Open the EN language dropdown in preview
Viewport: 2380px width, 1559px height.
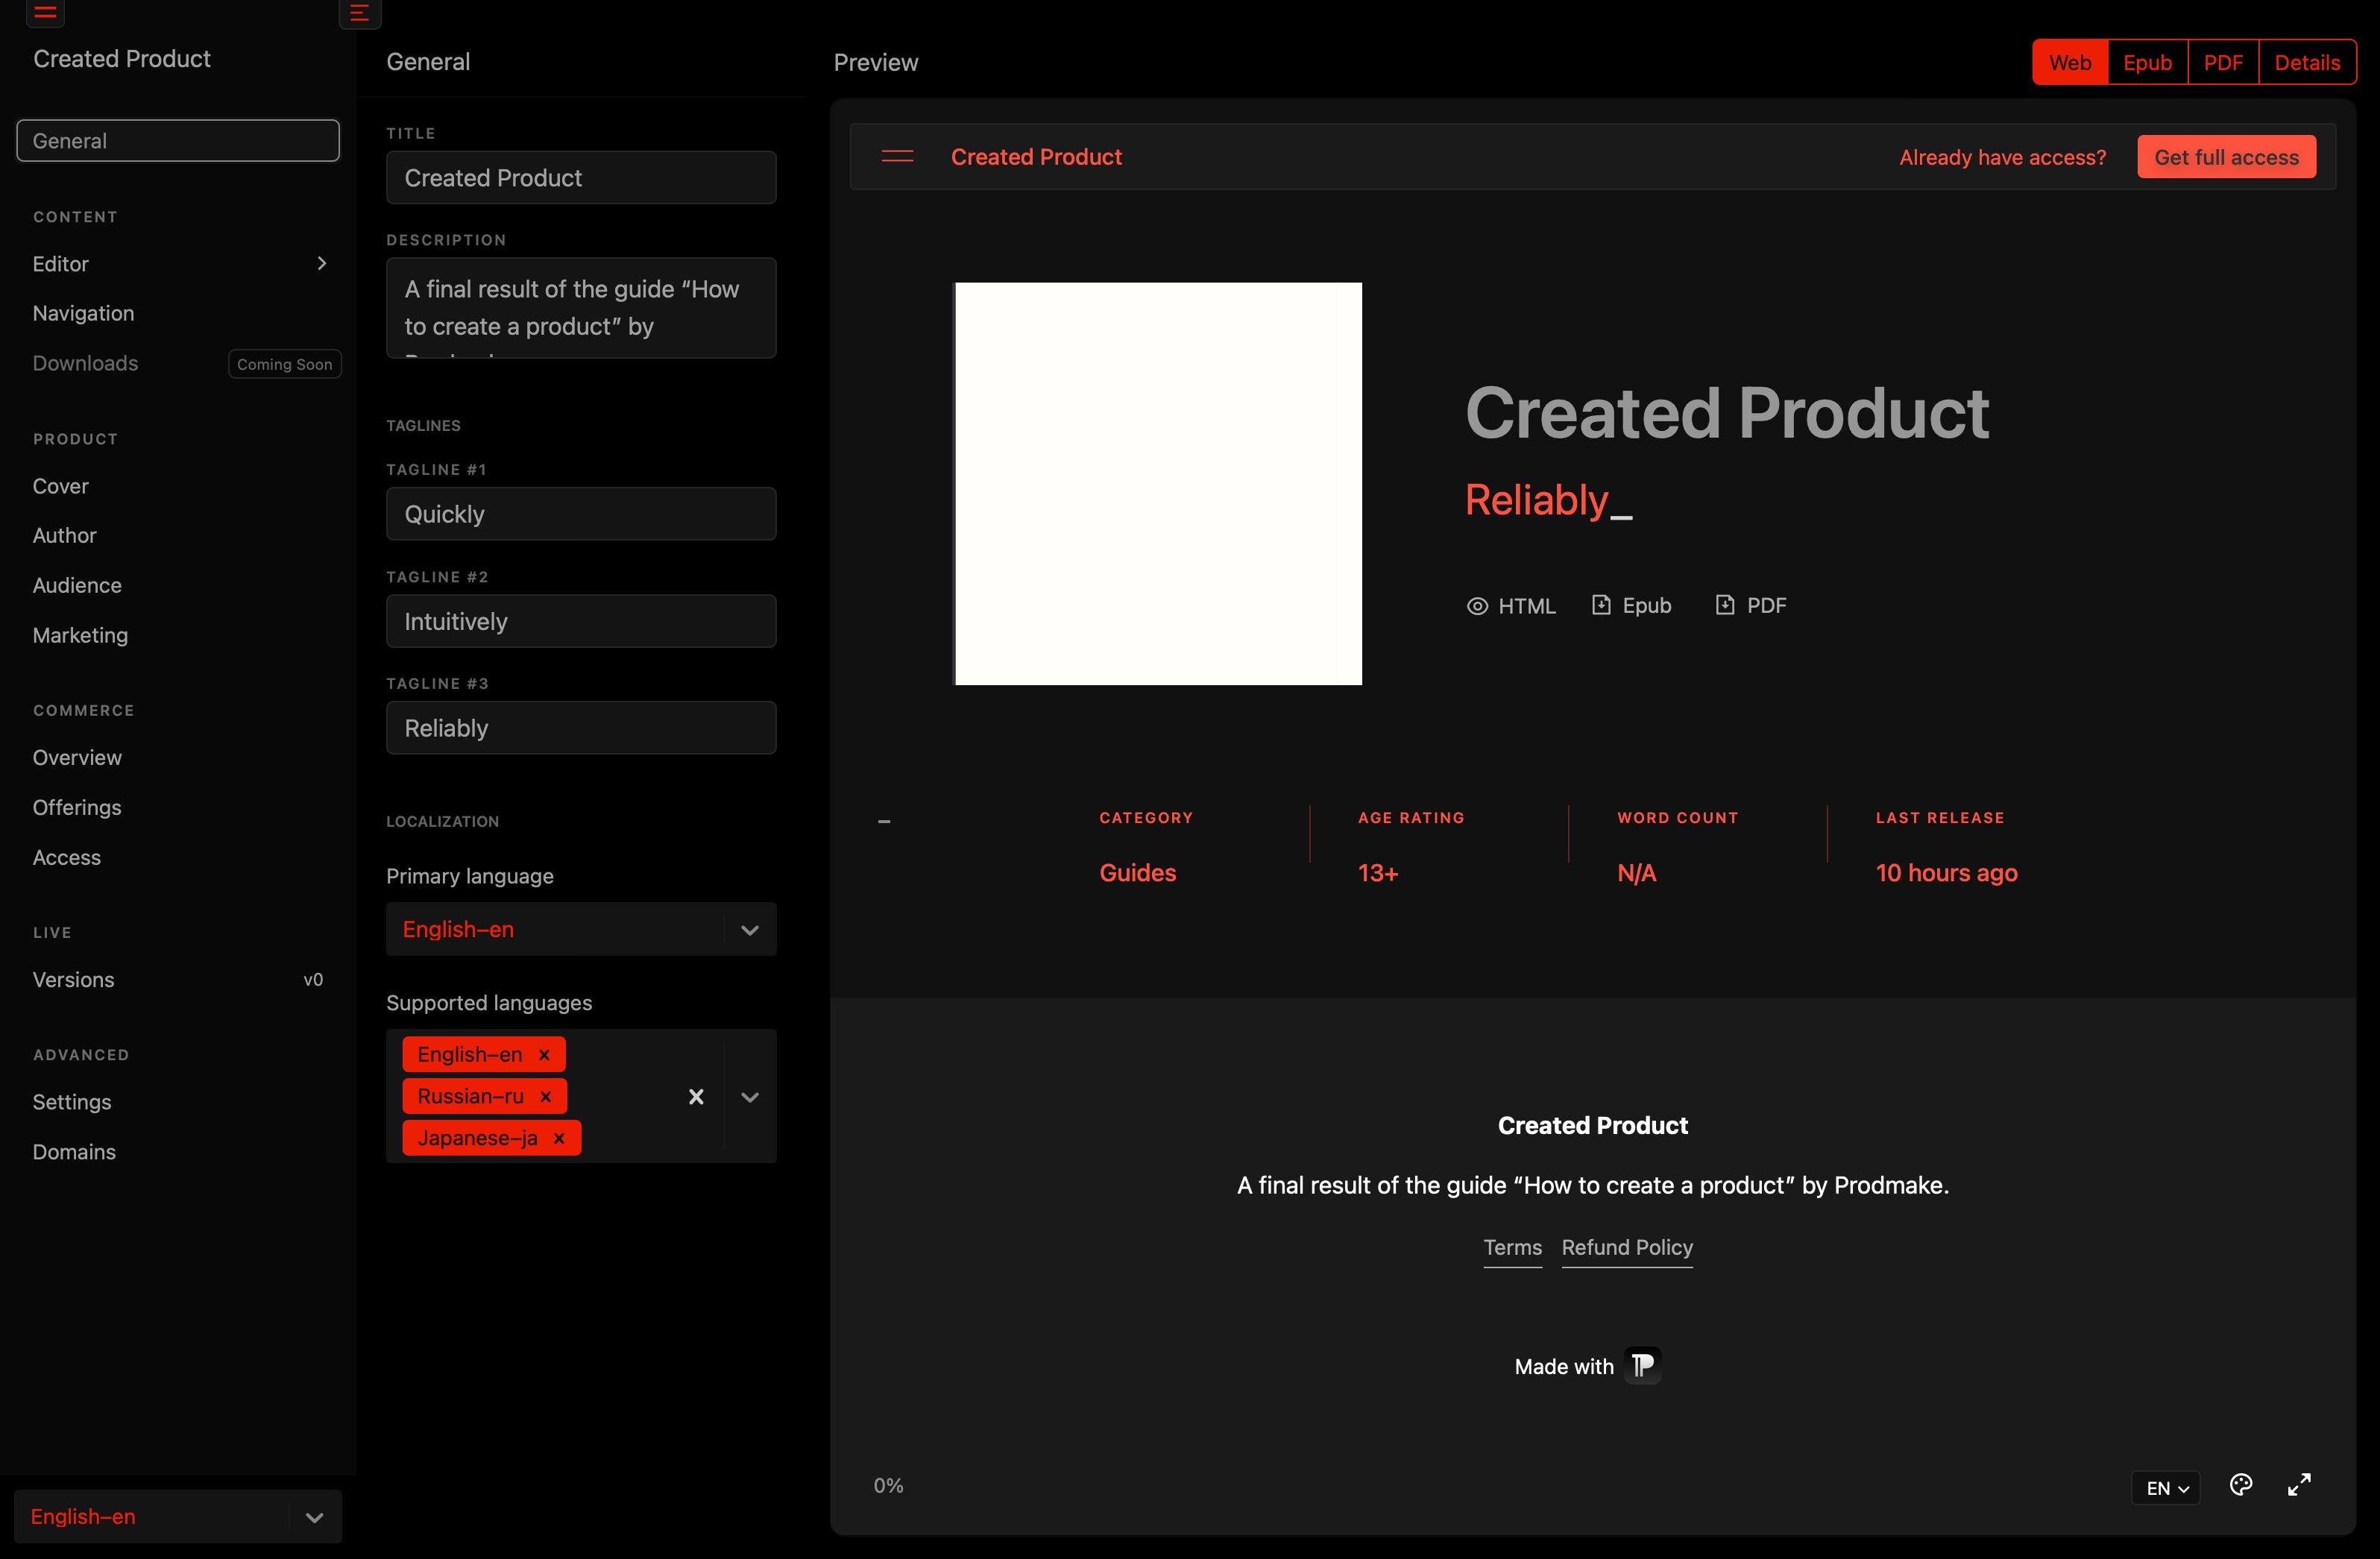click(x=2166, y=1488)
